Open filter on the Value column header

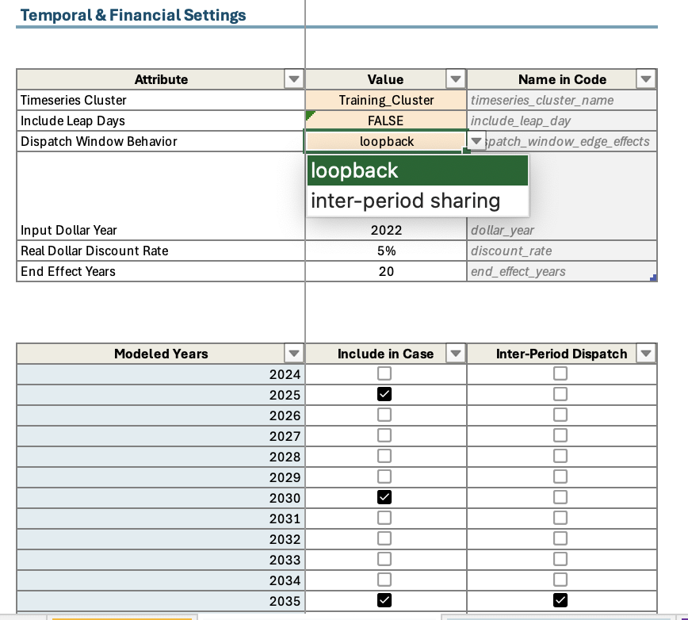pyautogui.click(x=456, y=79)
